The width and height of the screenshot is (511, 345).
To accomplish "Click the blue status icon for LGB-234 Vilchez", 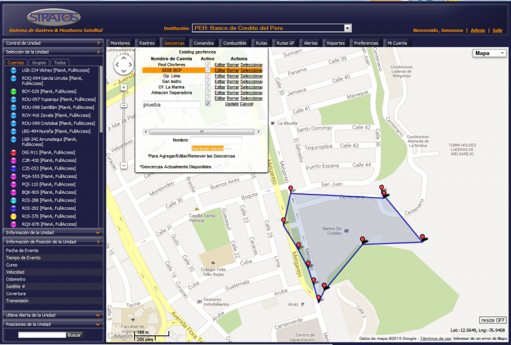I will click(x=14, y=70).
